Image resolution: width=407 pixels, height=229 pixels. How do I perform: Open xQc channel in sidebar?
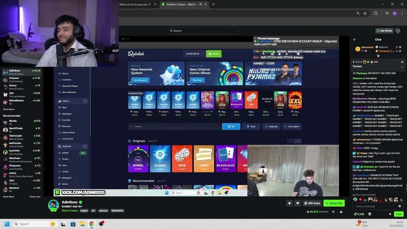tap(22, 94)
